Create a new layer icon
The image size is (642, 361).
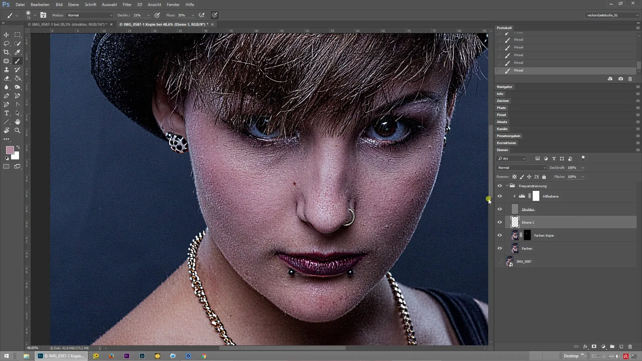tap(621, 347)
